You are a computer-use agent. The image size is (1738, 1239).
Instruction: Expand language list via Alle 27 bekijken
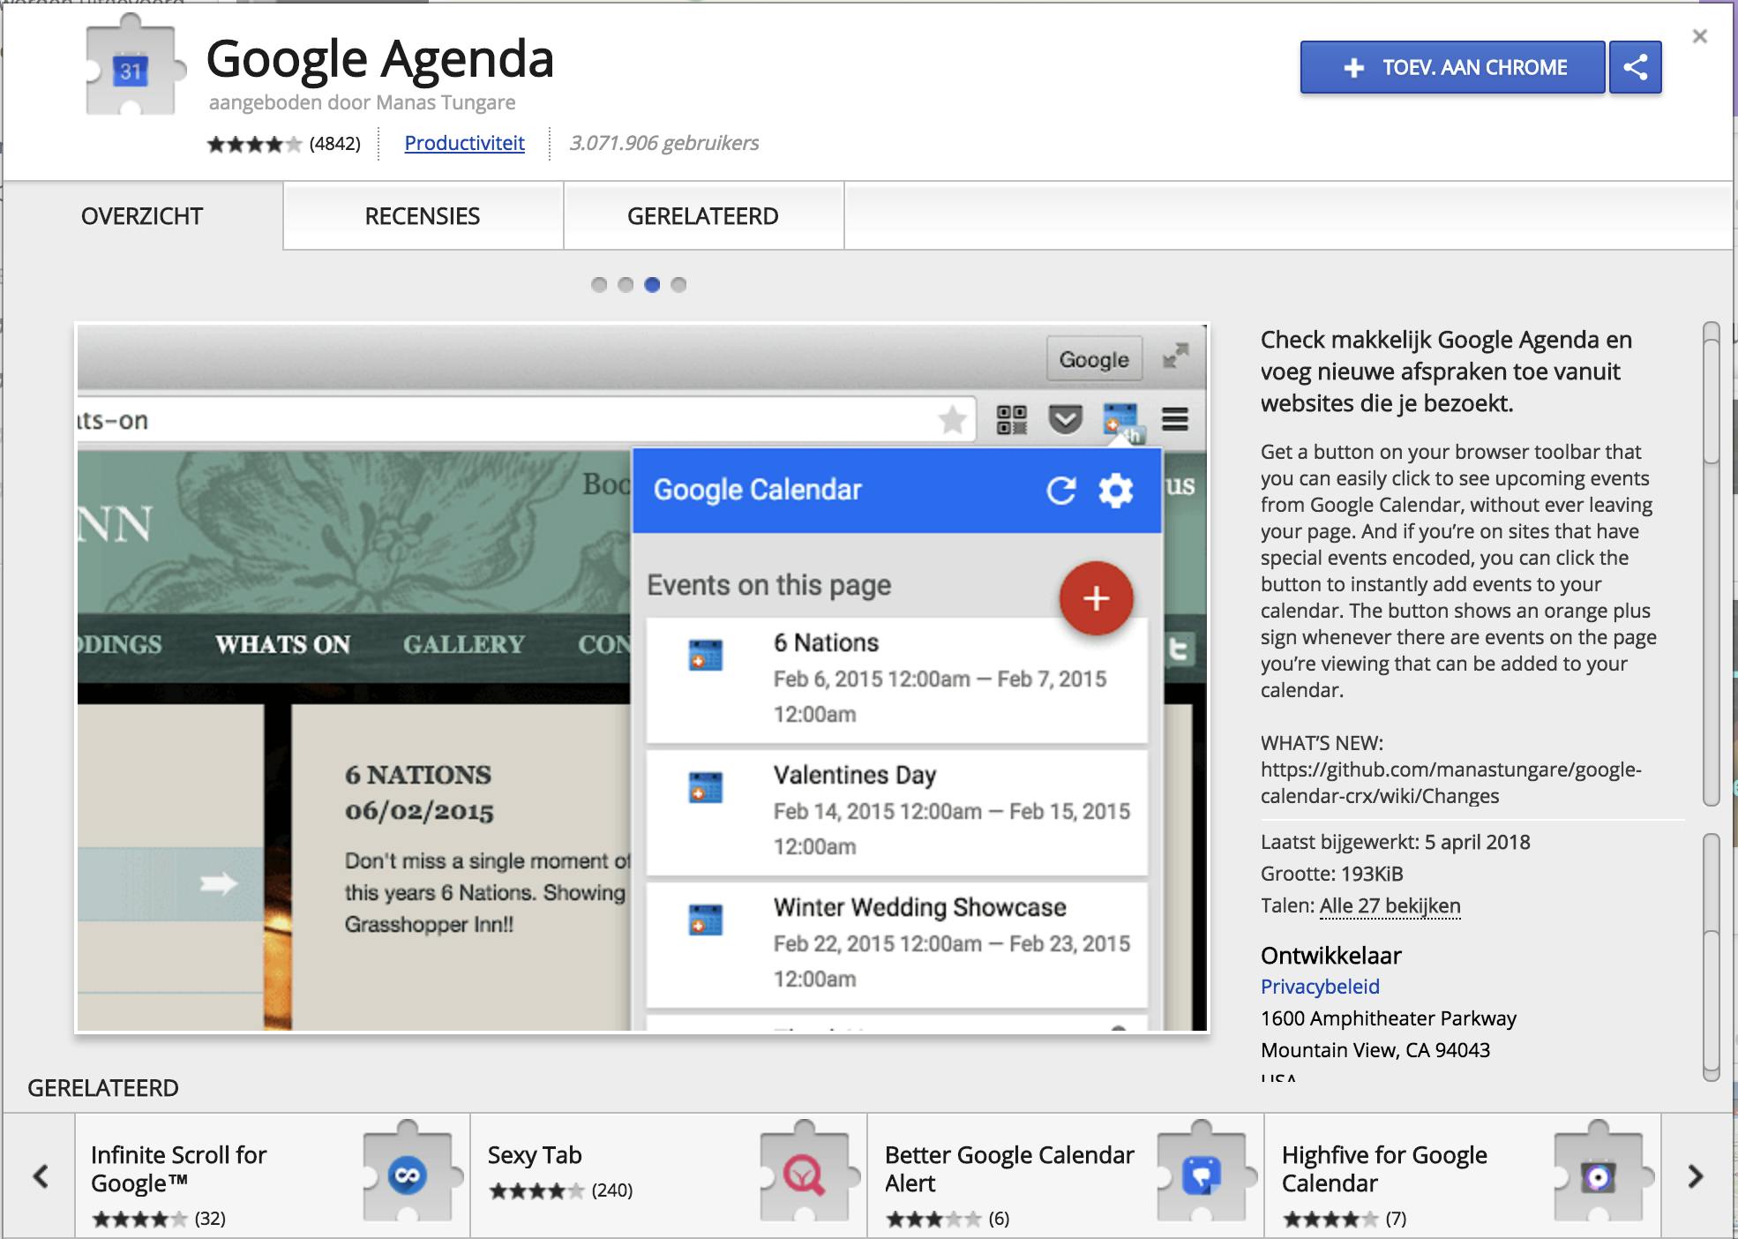pos(1390,905)
